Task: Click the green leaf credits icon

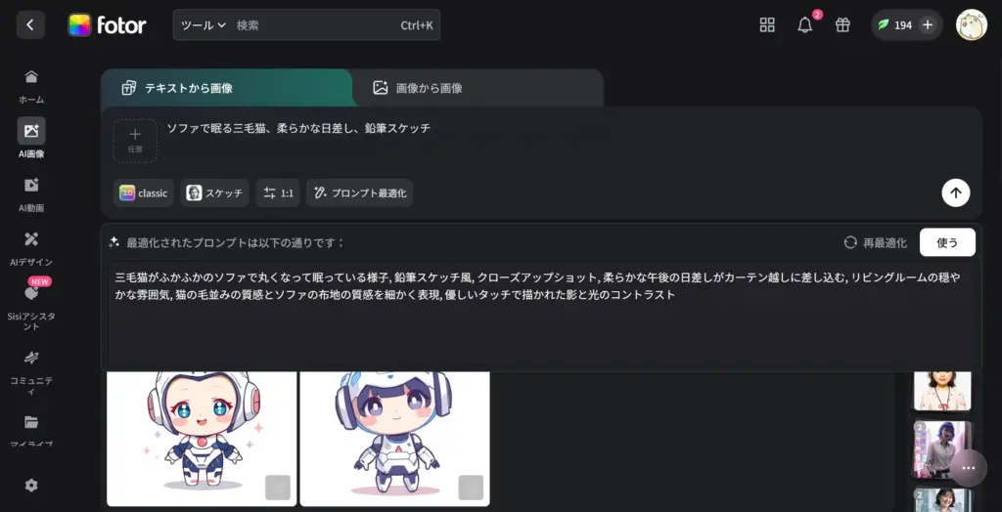Action: point(884,24)
